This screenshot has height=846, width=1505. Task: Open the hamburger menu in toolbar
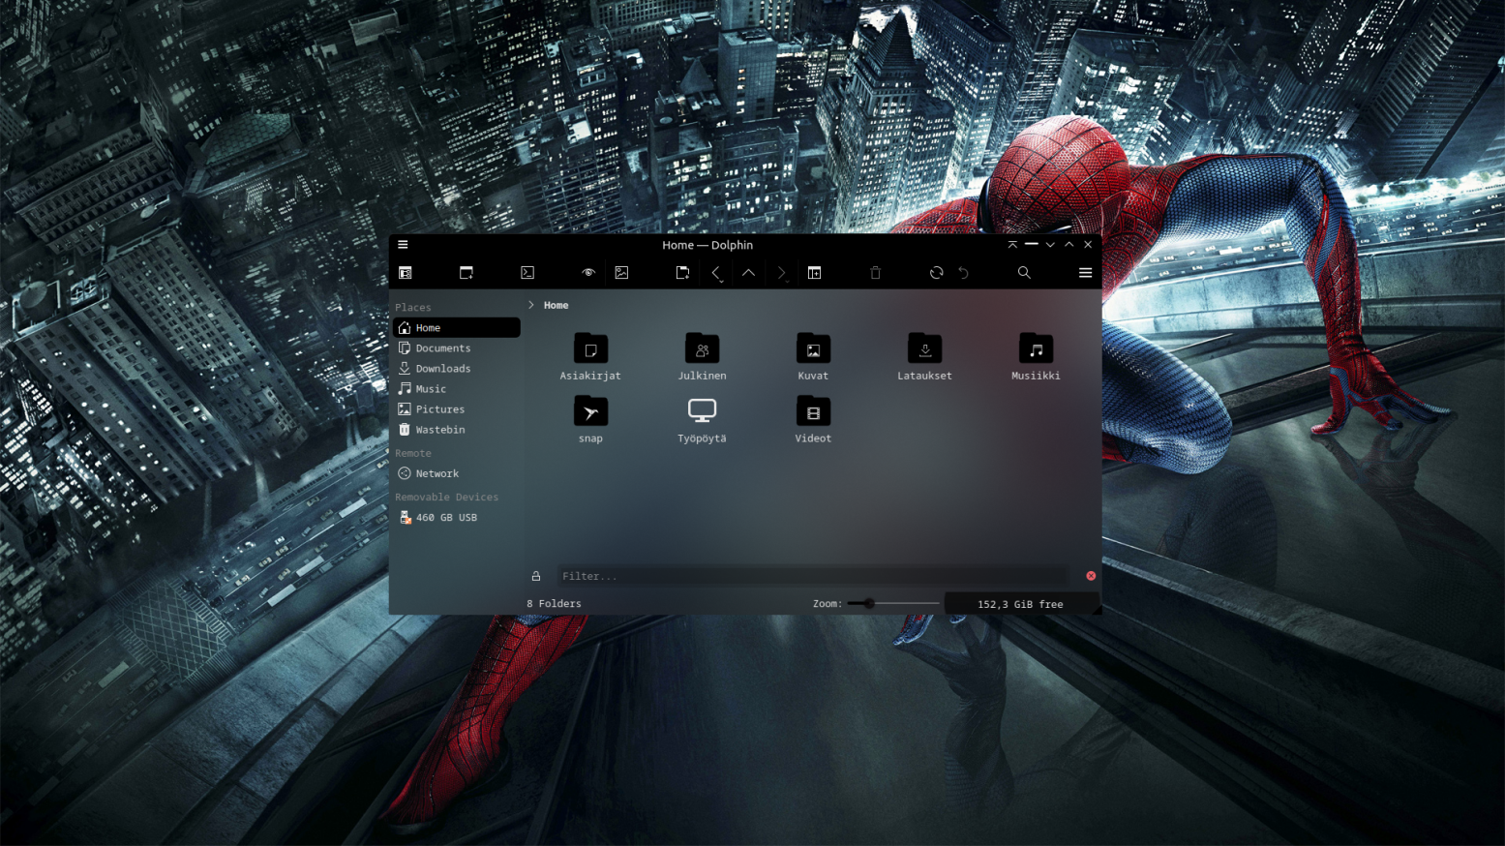[1085, 273]
